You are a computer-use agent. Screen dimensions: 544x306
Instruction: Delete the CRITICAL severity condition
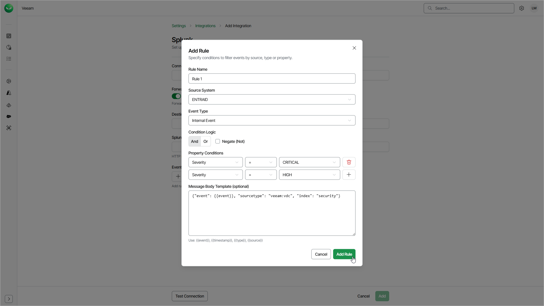349,162
